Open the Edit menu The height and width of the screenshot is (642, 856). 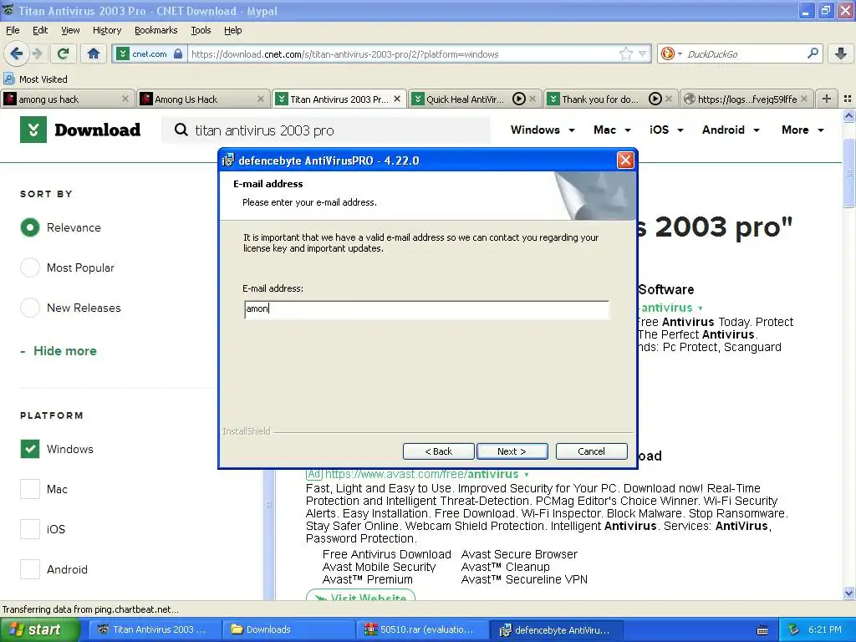coord(40,30)
